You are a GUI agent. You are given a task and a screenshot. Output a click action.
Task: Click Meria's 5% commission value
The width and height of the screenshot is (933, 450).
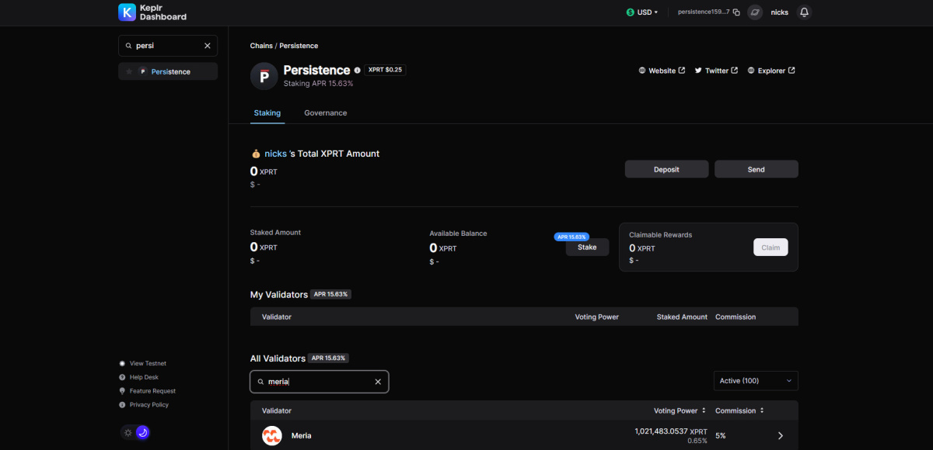tap(721, 436)
